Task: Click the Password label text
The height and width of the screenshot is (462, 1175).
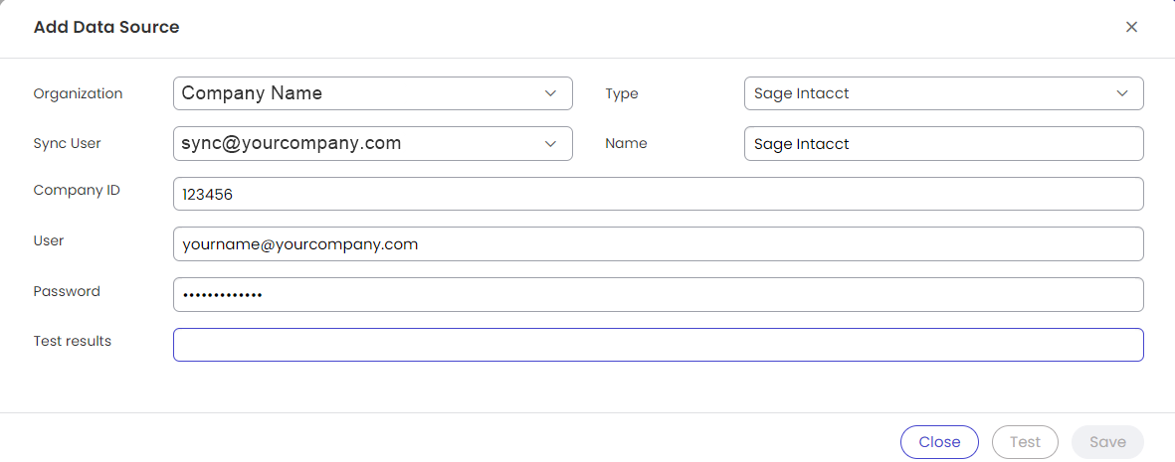Action: 67,291
